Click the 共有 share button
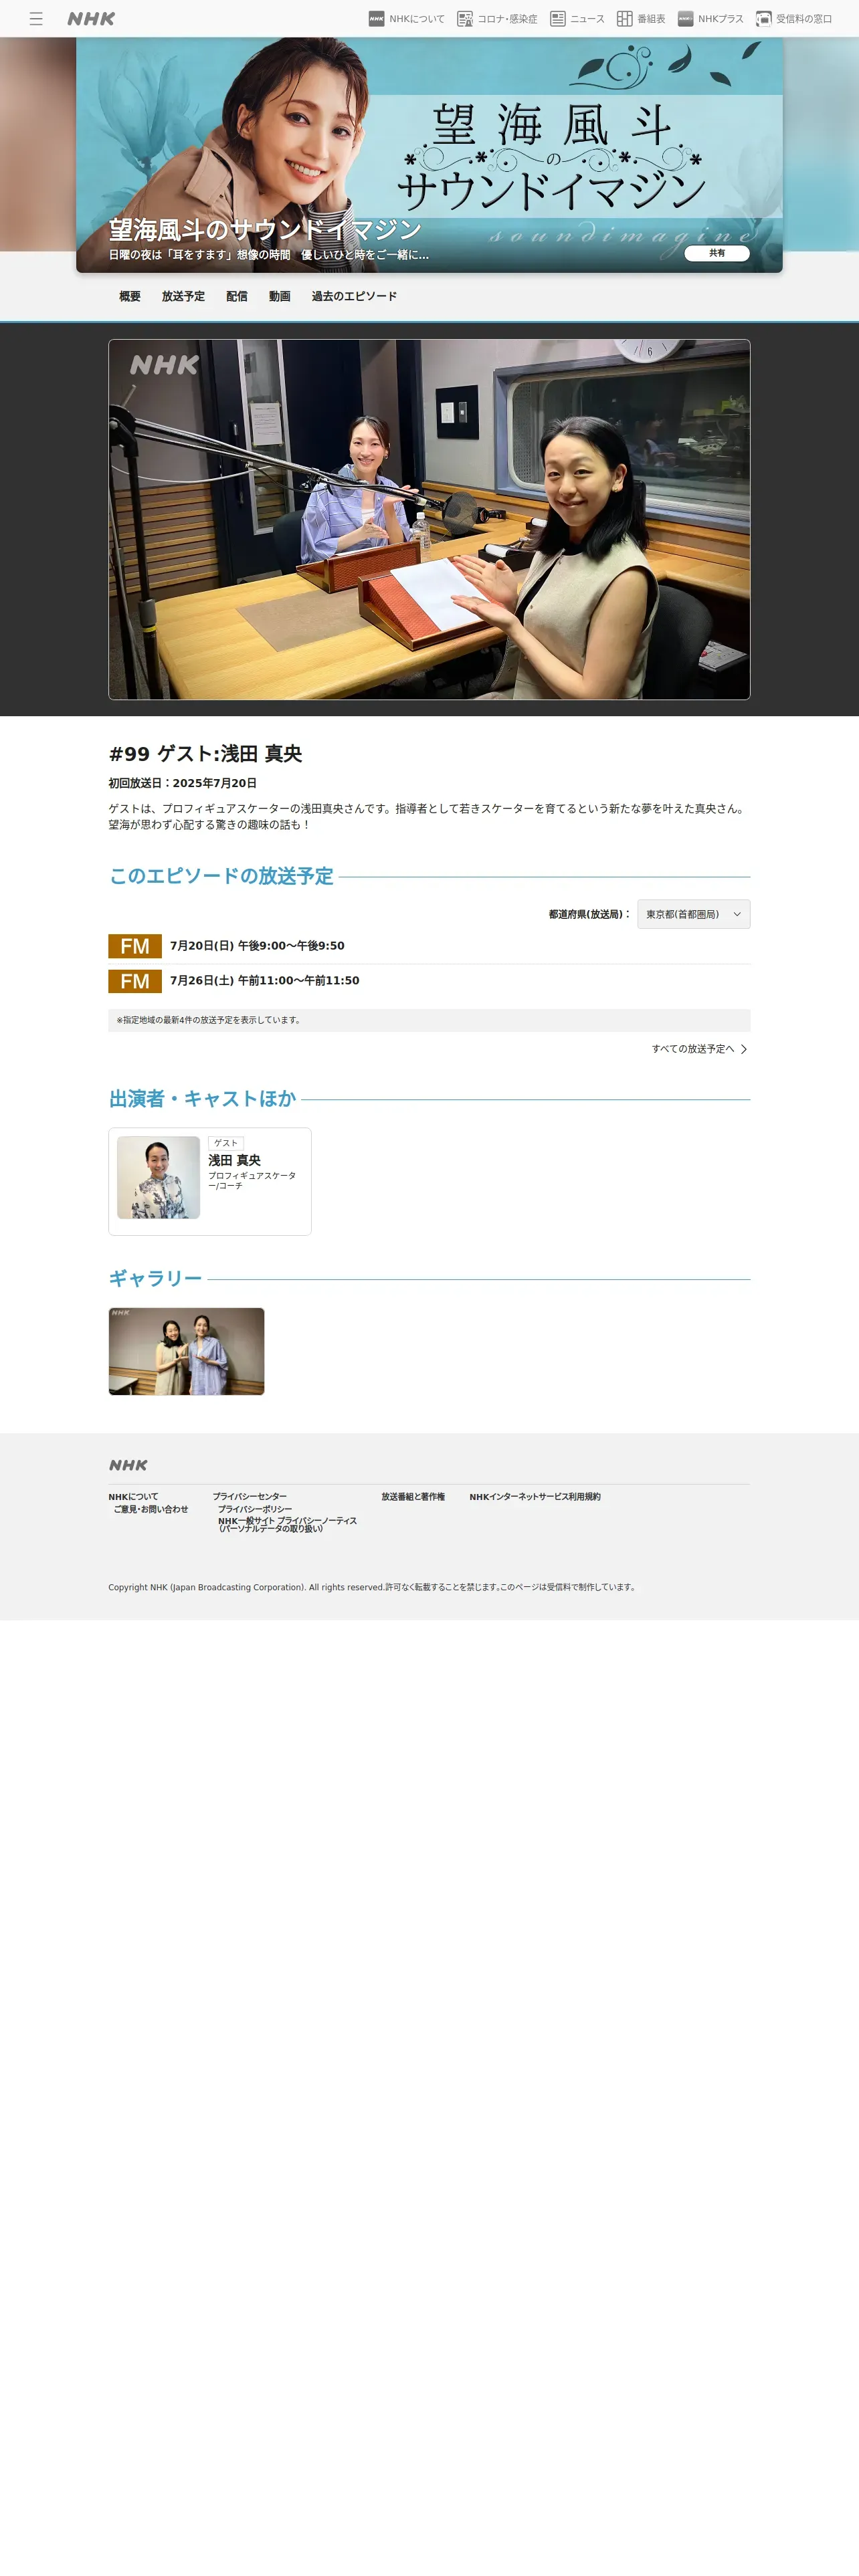 (x=717, y=253)
